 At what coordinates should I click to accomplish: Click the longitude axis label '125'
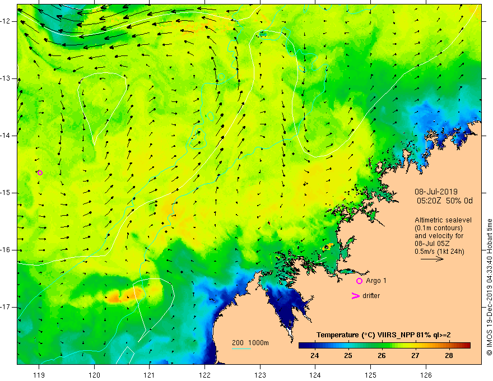[371, 375]
